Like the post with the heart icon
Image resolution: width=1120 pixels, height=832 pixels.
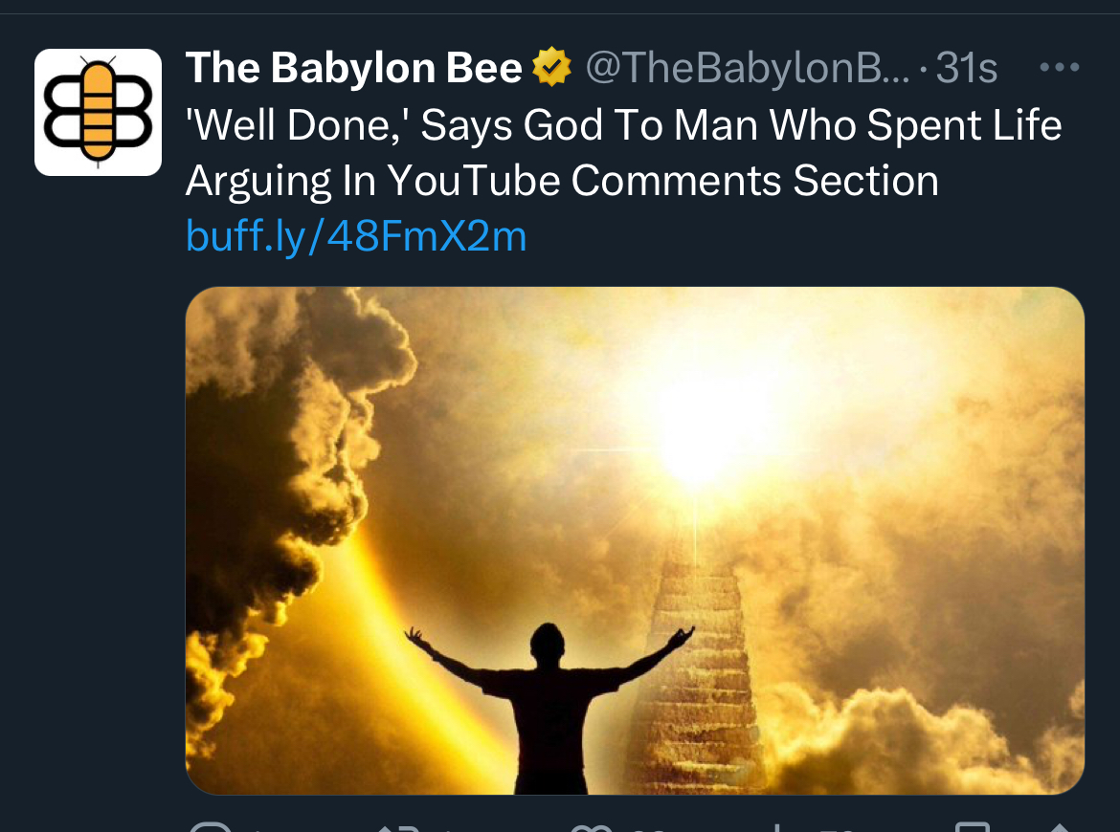[x=593, y=828]
